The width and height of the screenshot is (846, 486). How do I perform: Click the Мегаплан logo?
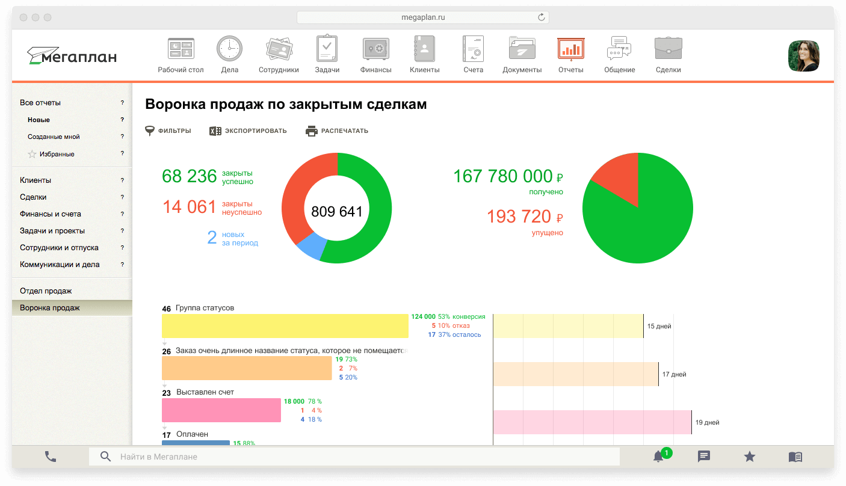point(72,56)
